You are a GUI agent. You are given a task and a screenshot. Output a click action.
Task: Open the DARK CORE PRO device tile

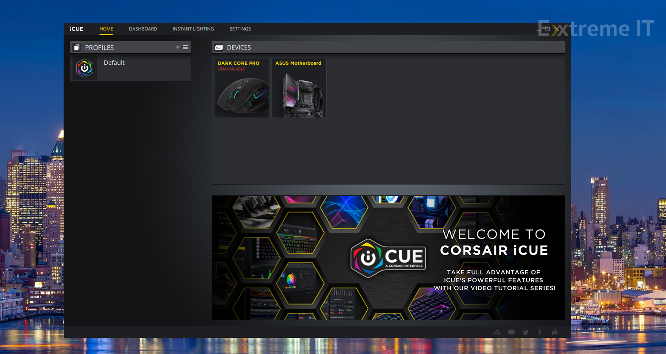tap(242, 88)
